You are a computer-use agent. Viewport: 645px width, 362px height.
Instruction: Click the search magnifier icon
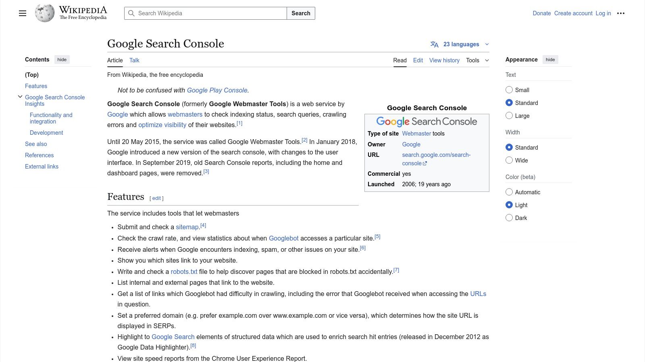pos(131,13)
